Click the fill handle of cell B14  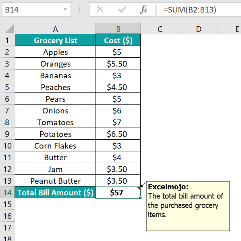140,198
